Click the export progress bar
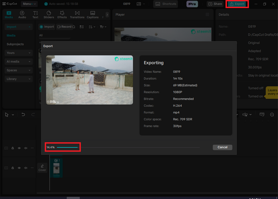 (128, 147)
